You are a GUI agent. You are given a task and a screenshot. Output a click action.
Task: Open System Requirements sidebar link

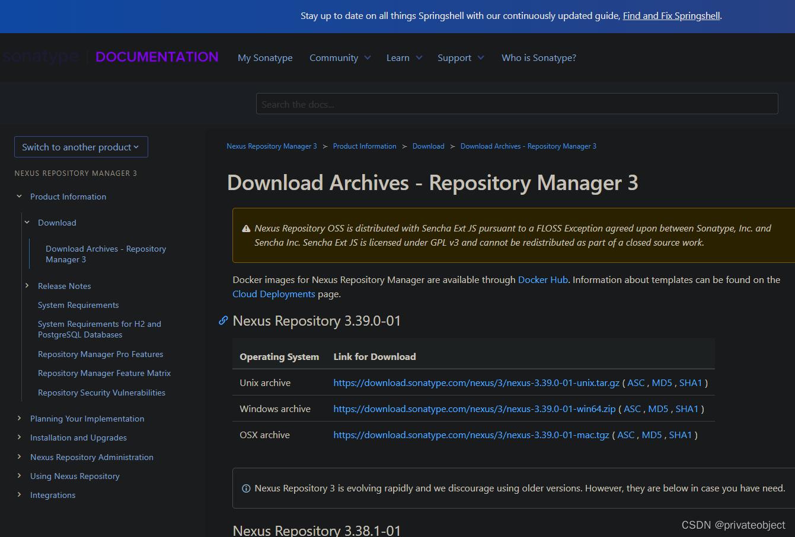pos(78,305)
